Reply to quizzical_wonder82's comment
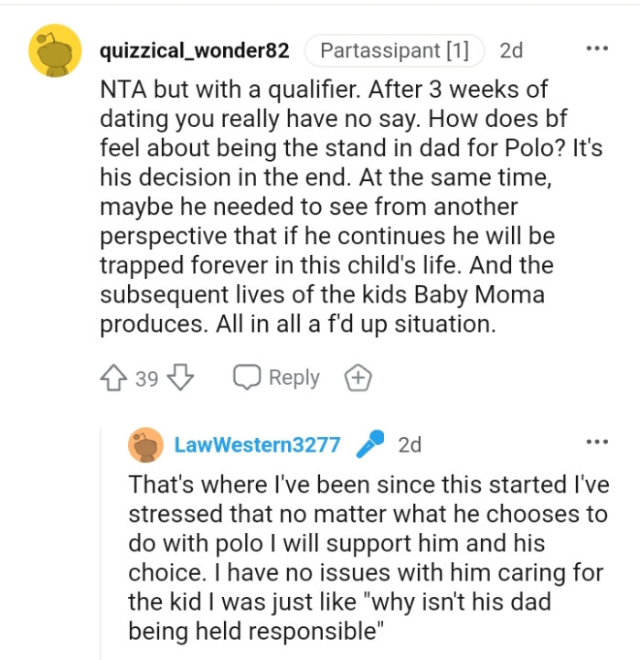Viewport: 640px width, 660px height. (293, 378)
